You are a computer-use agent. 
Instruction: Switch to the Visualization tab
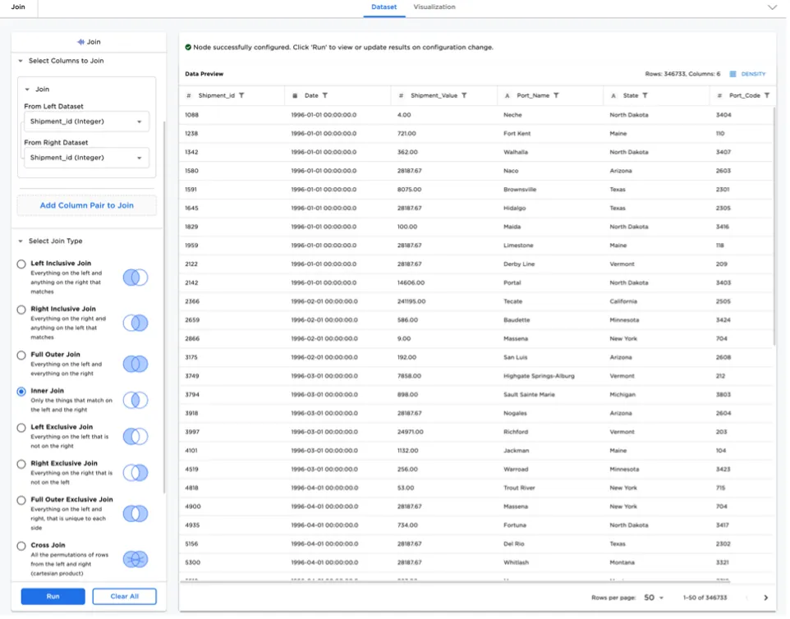(x=434, y=7)
